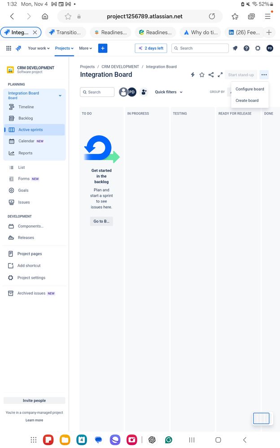The image size is (280, 448).
Task: Click the board Search input field
Action: 97,92
